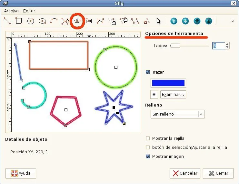239x184 pixels.
Task: Close the Gfig window
Action: click(234, 3)
